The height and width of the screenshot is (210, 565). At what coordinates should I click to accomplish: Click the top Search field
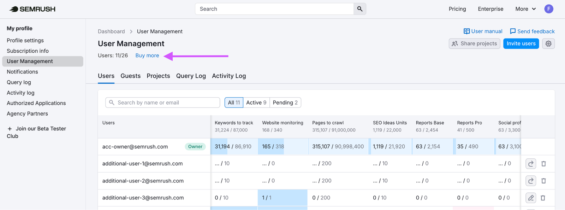pos(274,9)
